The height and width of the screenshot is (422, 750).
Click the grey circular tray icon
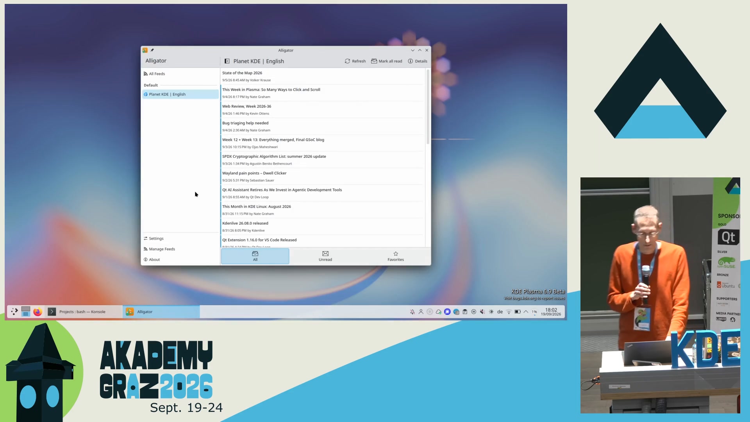[x=430, y=312]
